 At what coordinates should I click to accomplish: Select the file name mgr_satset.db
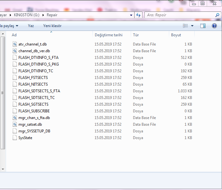pos(30,124)
